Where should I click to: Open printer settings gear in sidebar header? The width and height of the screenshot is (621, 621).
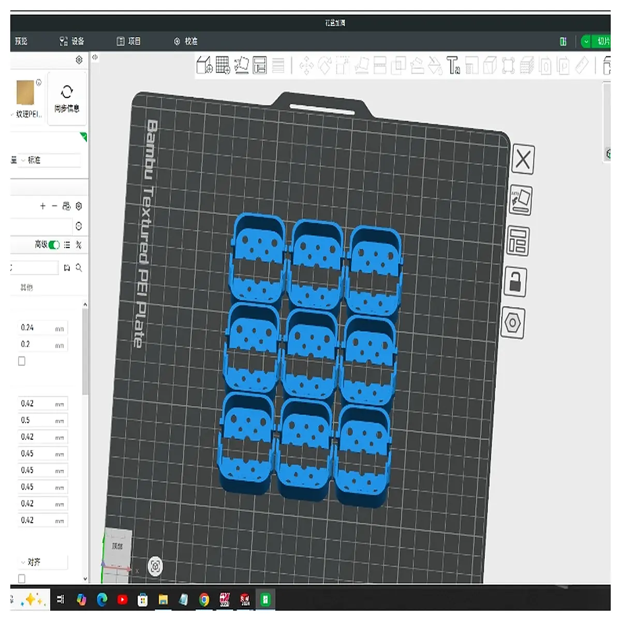[79, 60]
